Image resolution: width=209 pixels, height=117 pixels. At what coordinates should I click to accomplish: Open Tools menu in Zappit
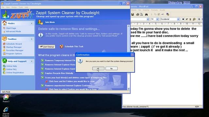point(21,7)
